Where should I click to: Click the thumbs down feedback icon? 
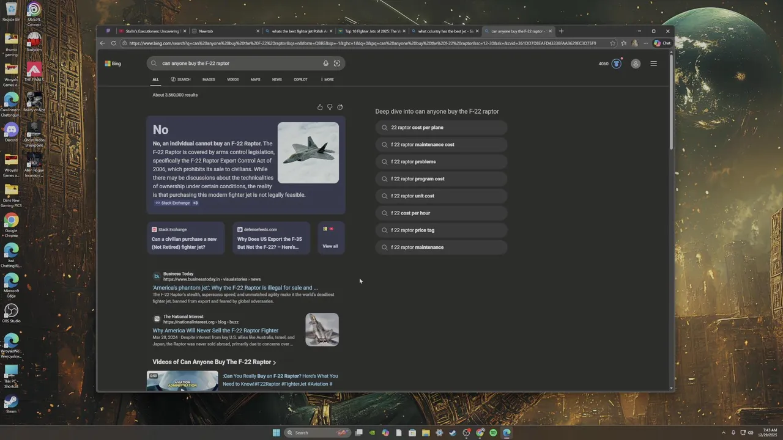coord(330,107)
